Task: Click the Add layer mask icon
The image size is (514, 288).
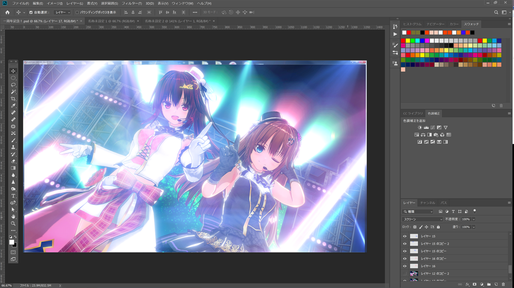Action: pos(475,284)
